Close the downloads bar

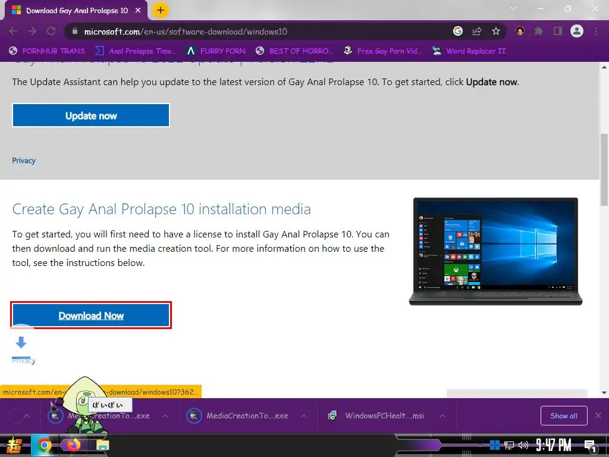click(x=598, y=416)
